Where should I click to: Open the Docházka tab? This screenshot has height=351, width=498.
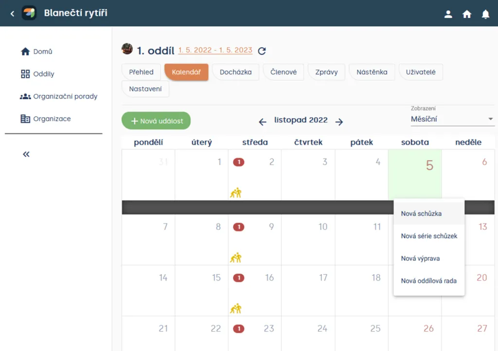236,72
